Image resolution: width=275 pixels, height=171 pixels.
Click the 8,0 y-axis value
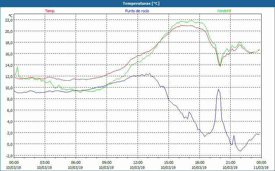coord(10,99)
